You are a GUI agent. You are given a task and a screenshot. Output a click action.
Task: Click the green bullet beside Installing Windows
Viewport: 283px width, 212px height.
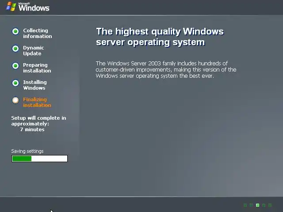tap(15, 83)
